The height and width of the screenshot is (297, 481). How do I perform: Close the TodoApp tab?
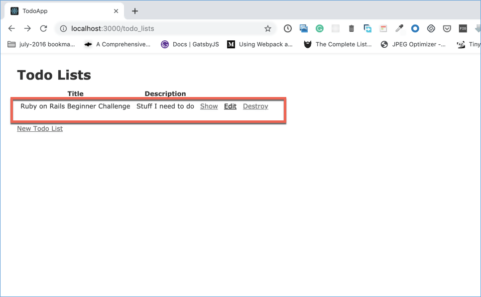[x=117, y=11]
